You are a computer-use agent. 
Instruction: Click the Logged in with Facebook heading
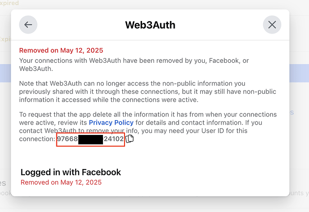click(71, 172)
